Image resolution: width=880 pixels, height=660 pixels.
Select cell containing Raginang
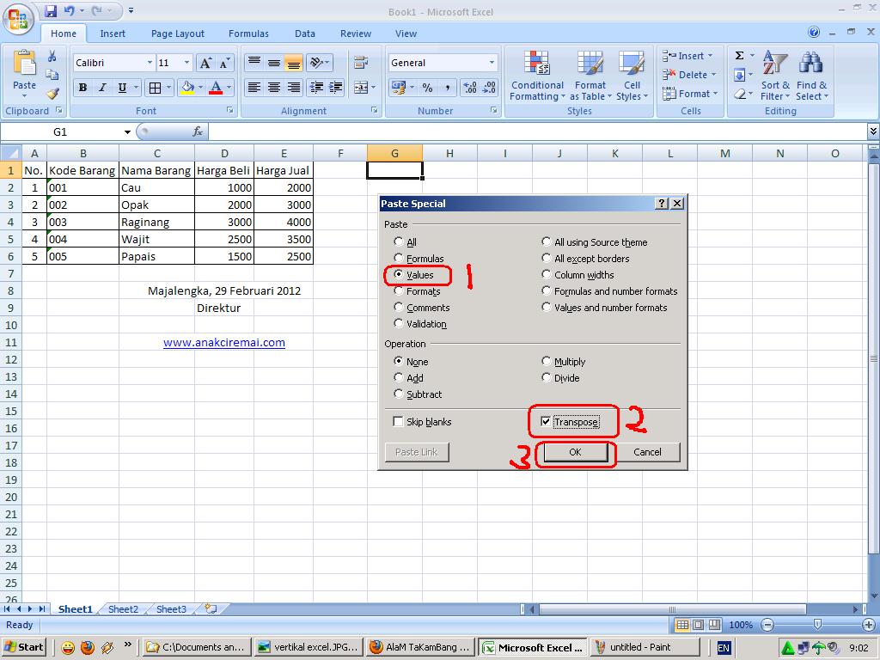156,222
